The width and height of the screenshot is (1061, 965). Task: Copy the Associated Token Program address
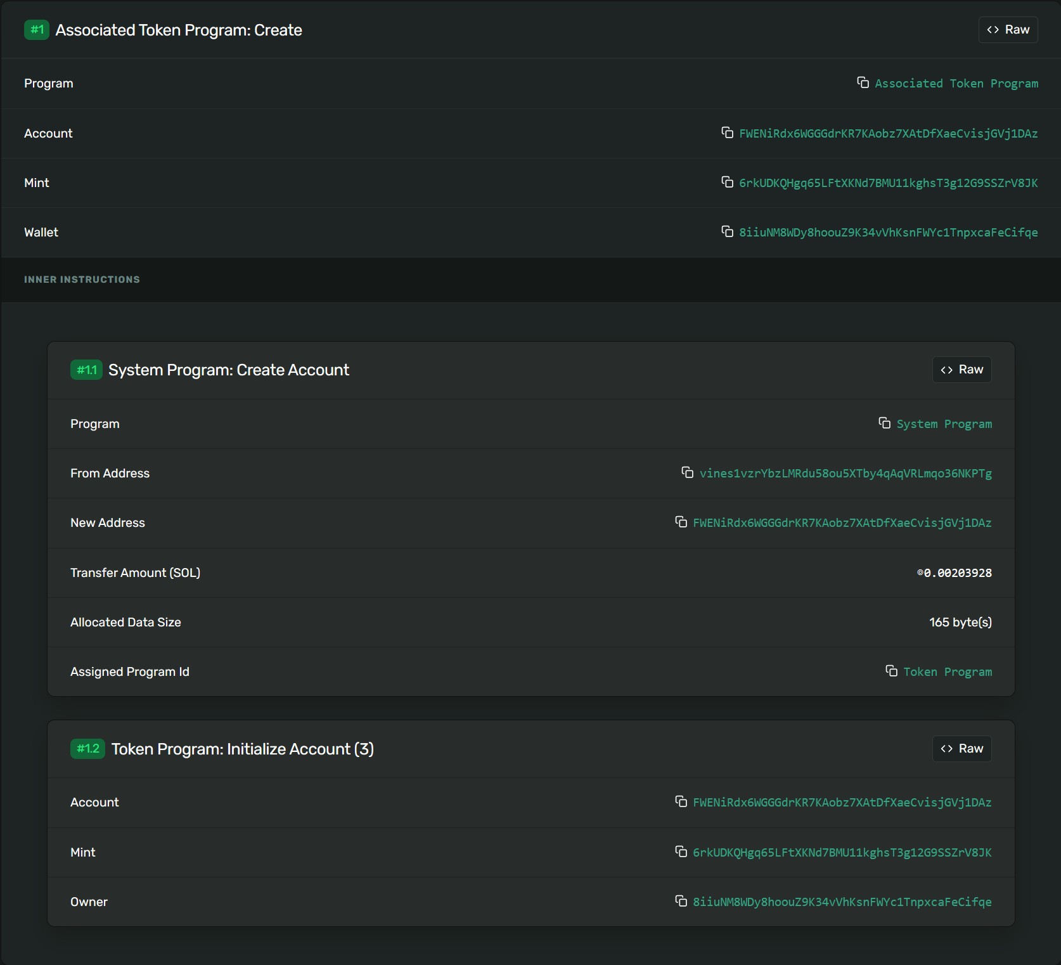tap(863, 82)
